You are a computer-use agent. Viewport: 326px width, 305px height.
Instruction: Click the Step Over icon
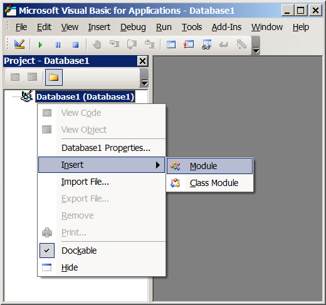[x=132, y=44]
